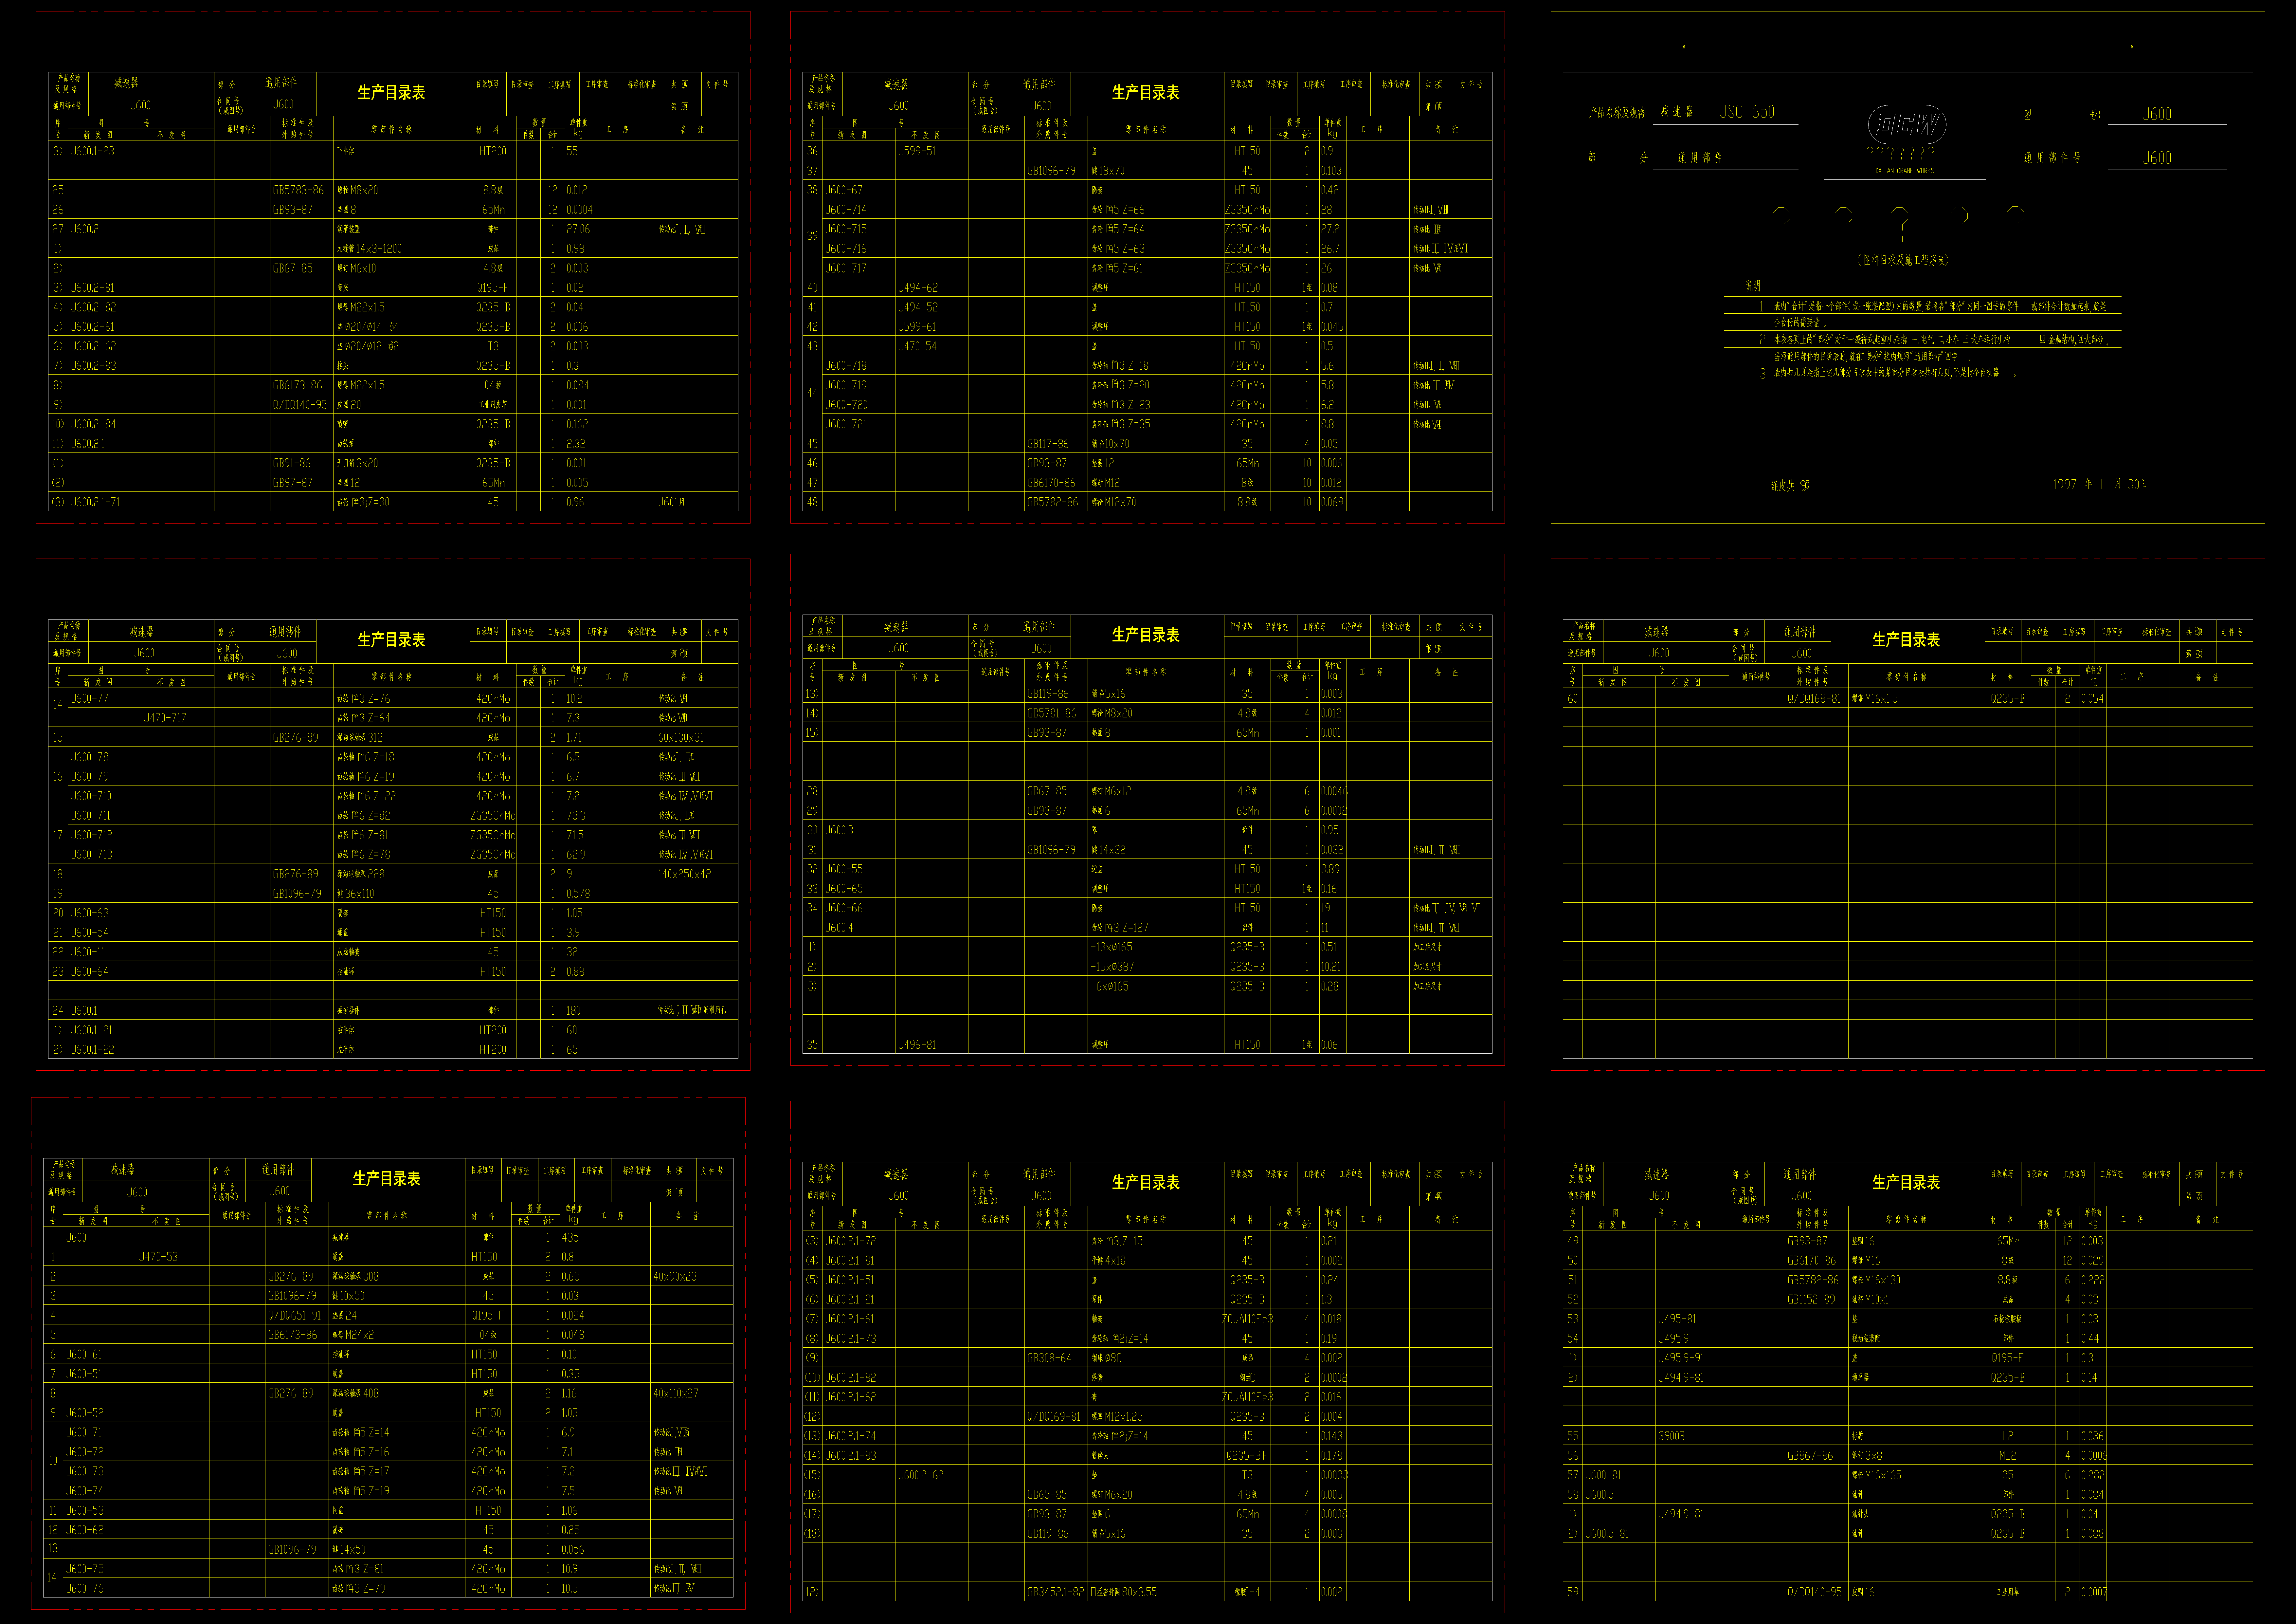Click gear shaft drawing J600-721

846,424
